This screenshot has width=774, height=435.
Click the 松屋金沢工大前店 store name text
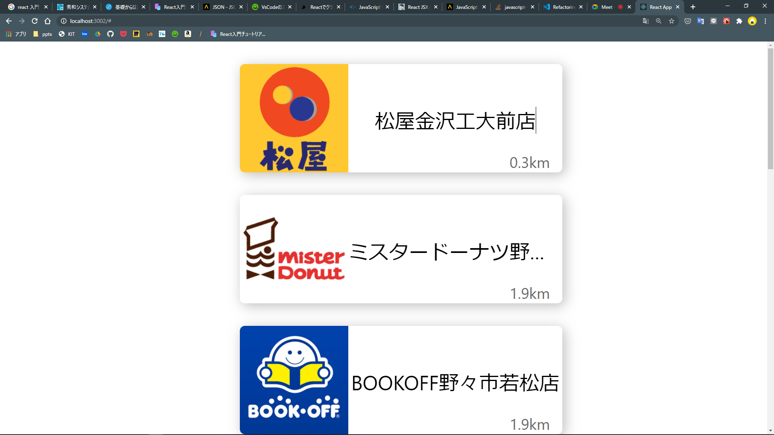pyautogui.click(x=455, y=121)
